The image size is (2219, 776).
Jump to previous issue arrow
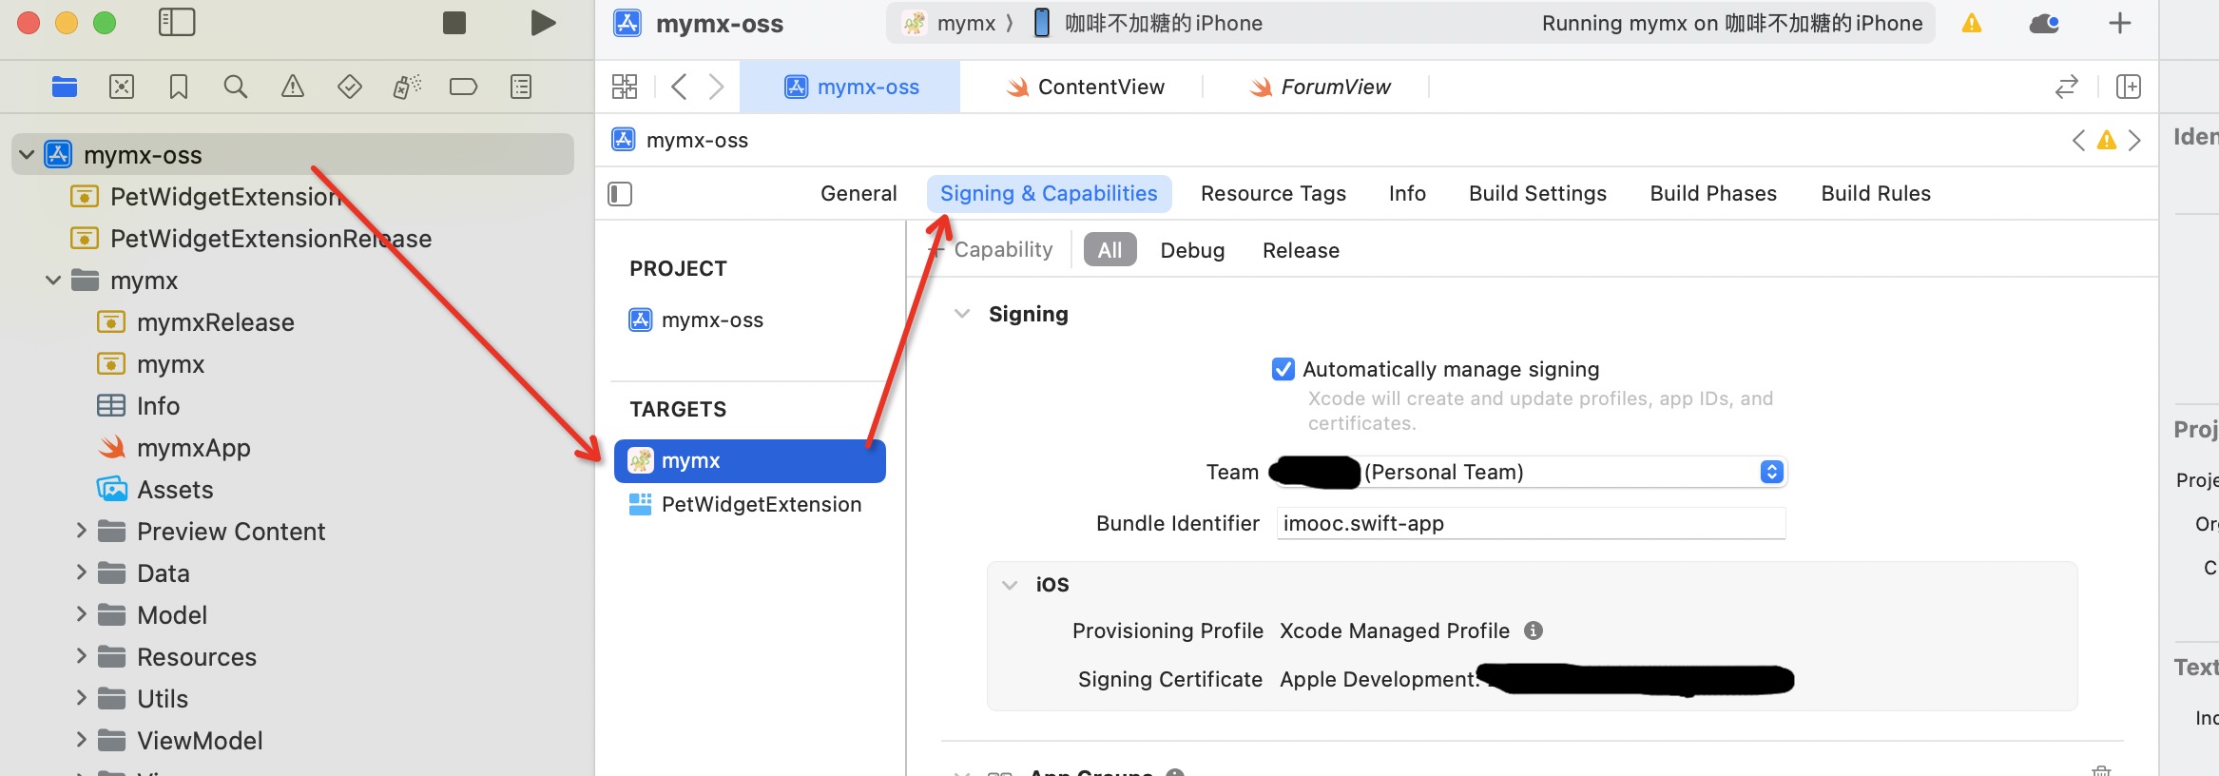click(2079, 140)
